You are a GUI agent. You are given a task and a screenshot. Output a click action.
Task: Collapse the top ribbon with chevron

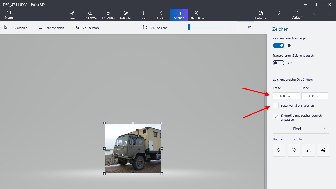(x=329, y=15)
